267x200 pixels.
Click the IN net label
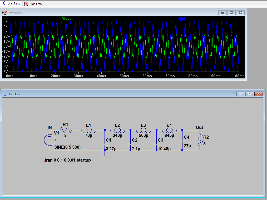point(50,127)
